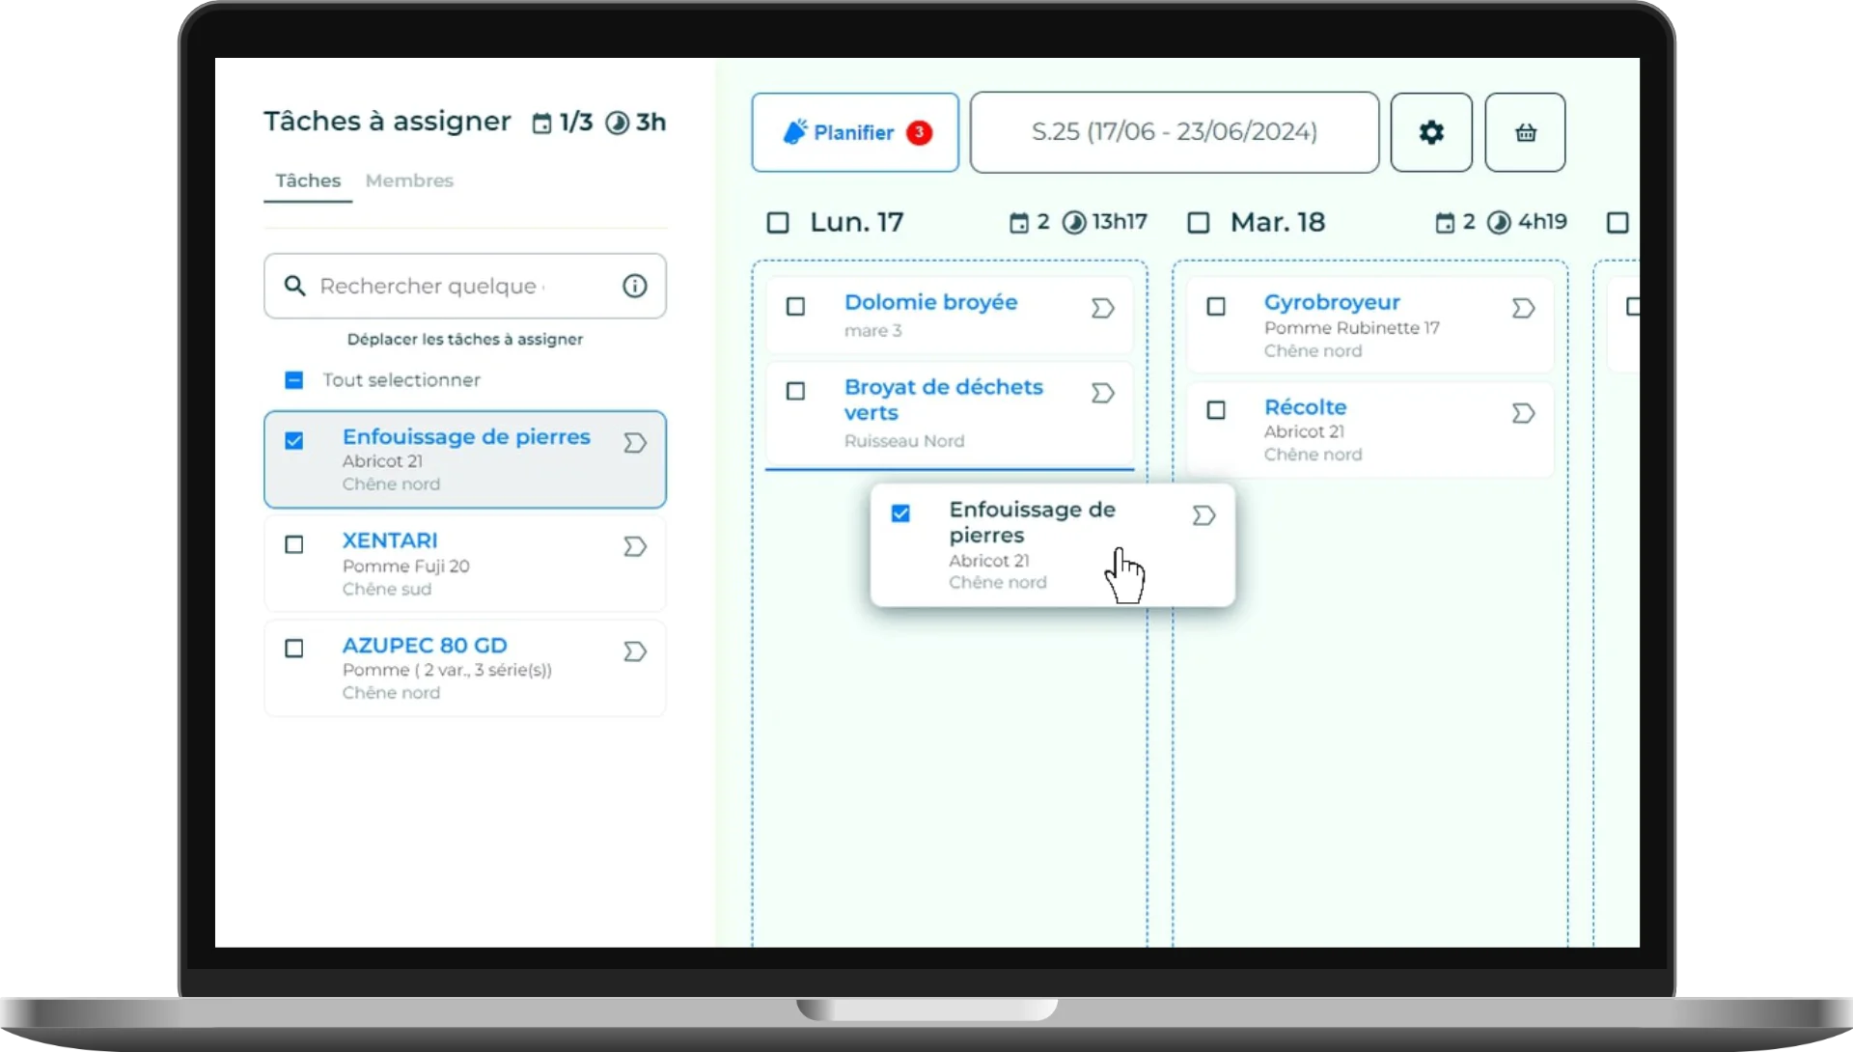Image resolution: width=1853 pixels, height=1052 pixels.
Task: Check the Gyrobroyeur task checkbox
Action: click(1216, 307)
